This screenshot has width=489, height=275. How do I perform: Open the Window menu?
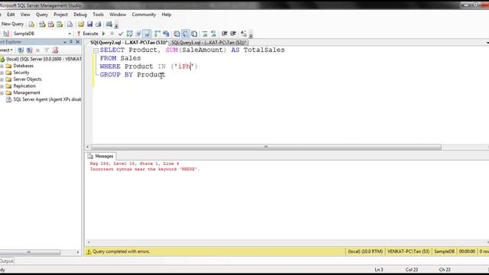[x=118, y=15]
